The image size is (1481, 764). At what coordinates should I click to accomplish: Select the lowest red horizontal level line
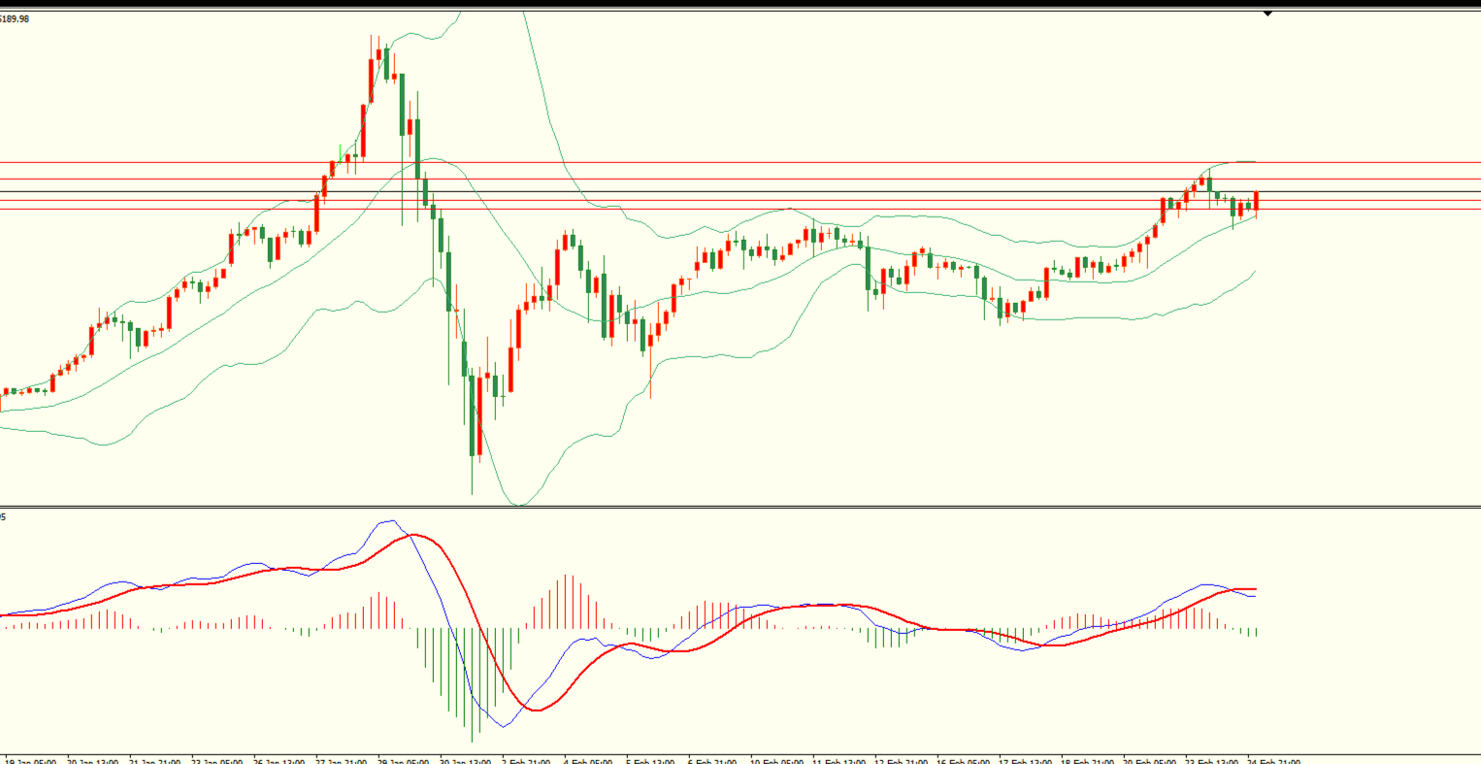coord(679,209)
